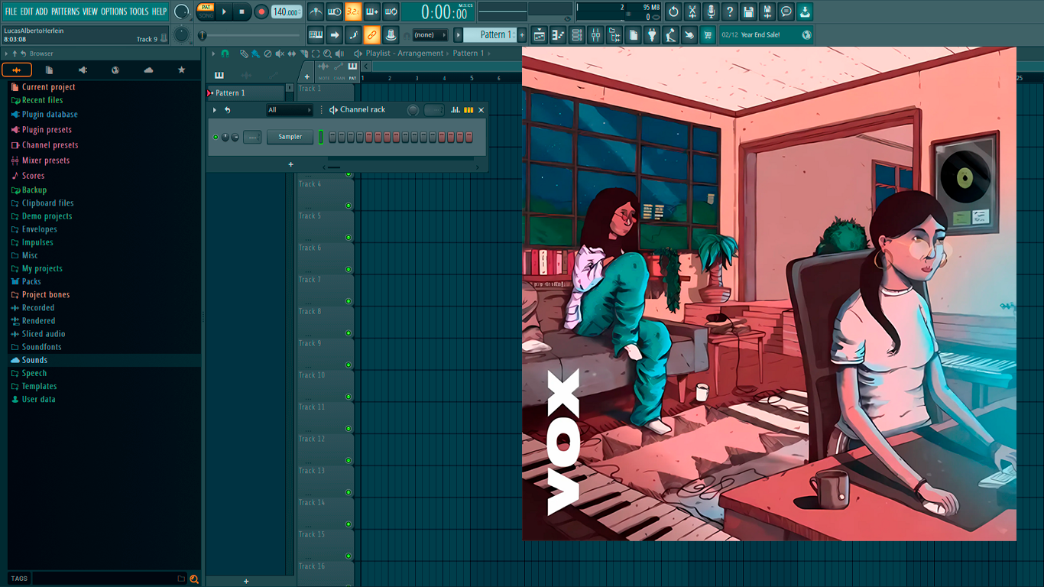Open the FILE menu
This screenshot has height=587, width=1044.
pos(11,11)
